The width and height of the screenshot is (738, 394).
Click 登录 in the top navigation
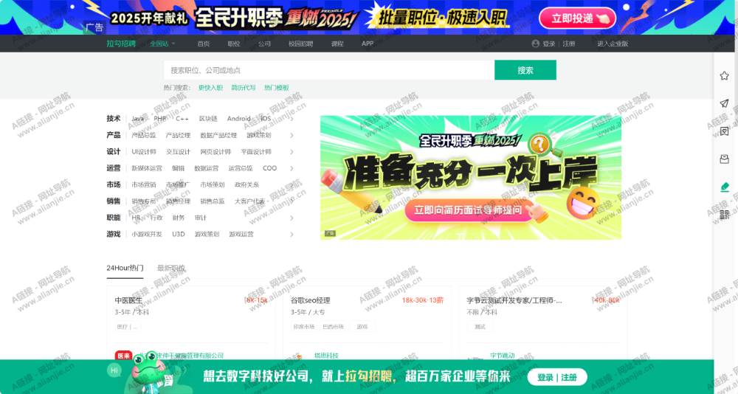(x=549, y=44)
